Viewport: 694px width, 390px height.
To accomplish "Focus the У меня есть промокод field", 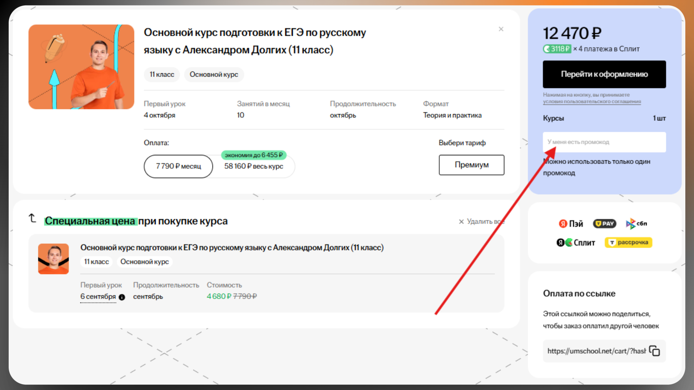I will tap(604, 142).
